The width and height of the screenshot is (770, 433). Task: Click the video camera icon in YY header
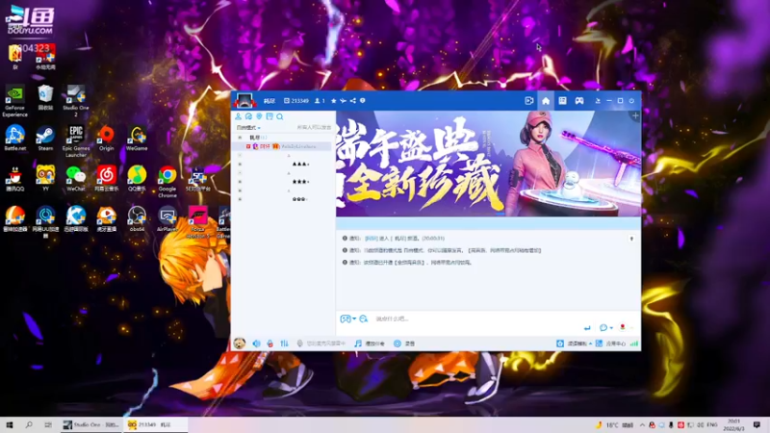point(528,101)
